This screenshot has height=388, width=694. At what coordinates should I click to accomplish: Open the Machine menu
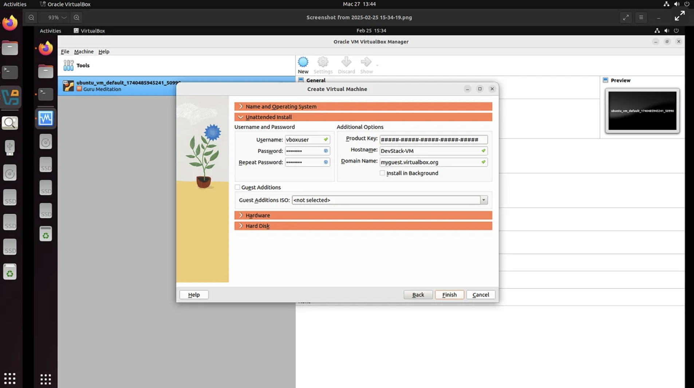84,52
